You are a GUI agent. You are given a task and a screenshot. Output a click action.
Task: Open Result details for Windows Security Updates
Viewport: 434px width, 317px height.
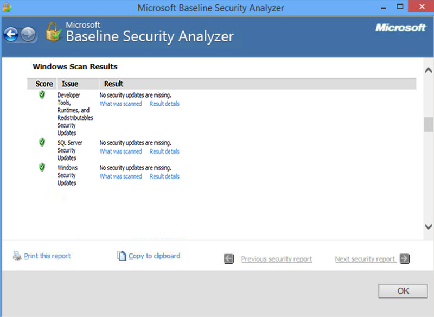164,176
